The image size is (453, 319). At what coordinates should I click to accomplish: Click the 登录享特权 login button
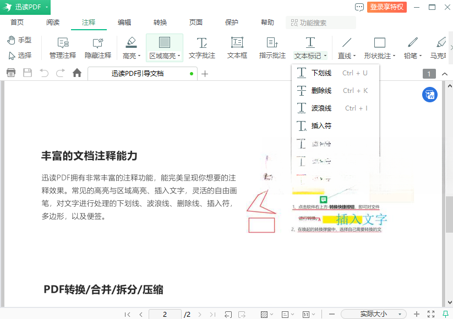pyautogui.click(x=387, y=7)
